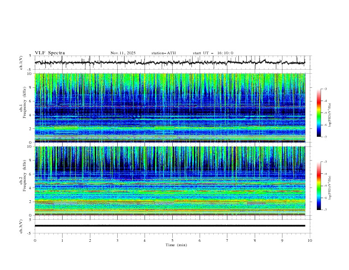
Task: Click time axis tick label "3"
Action: [117, 240]
